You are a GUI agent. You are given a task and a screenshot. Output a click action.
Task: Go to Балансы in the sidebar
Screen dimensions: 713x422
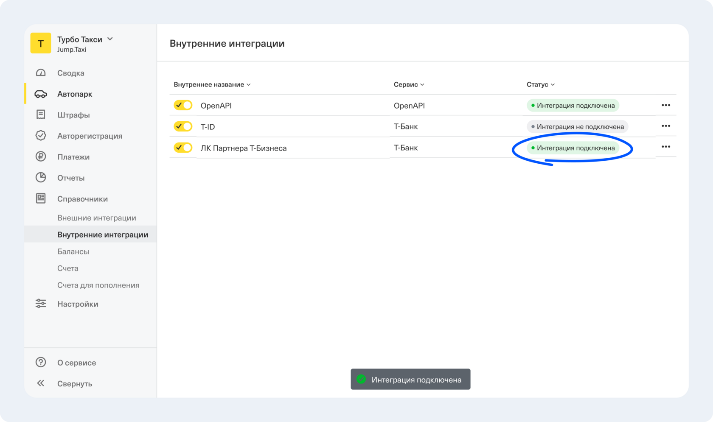point(73,252)
